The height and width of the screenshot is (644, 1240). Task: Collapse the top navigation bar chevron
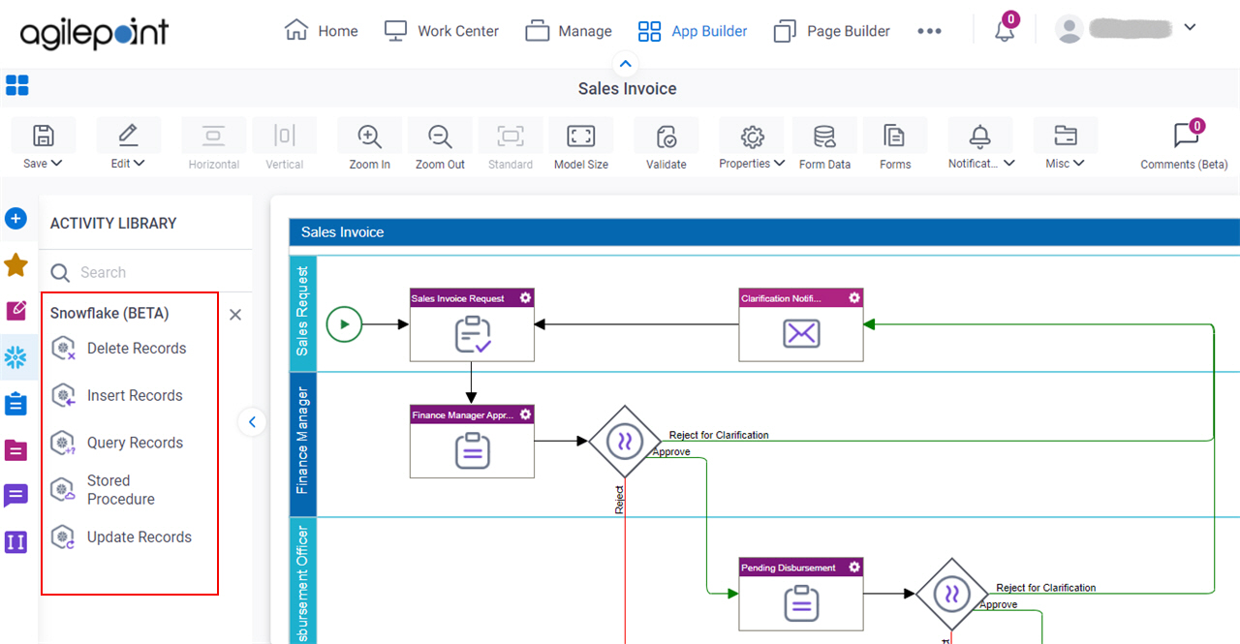625,64
